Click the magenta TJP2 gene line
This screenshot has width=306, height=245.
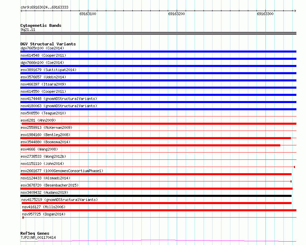[x=158, y=241]
